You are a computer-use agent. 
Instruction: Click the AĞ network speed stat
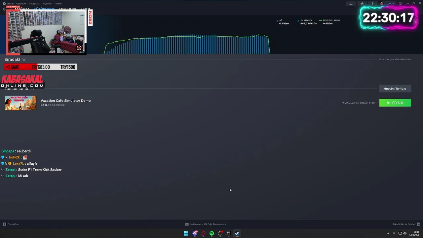(x=282, y=22)
